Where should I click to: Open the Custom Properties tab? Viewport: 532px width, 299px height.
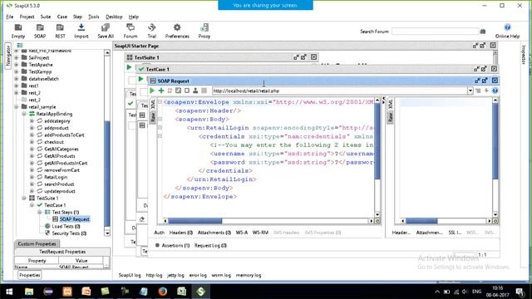click(x=37, y=243)
